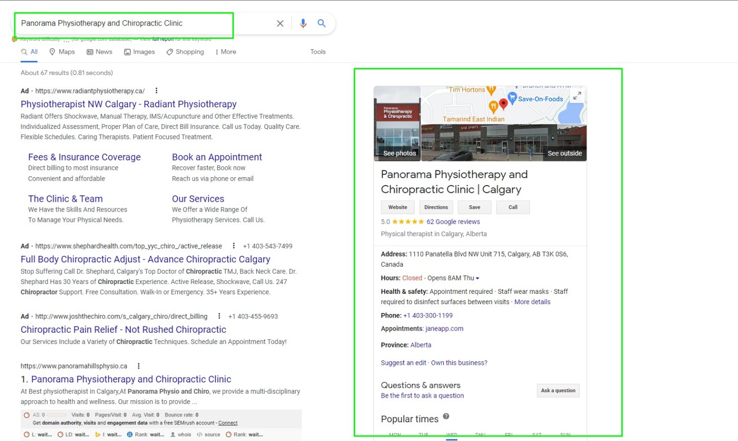
Task: Click source in the SEO toolbar
Action: coord(209,435)
